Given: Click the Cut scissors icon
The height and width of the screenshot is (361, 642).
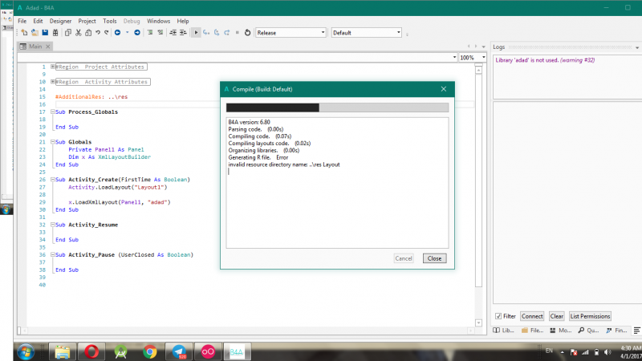Looking at the screenshot, I should (78, 33).
